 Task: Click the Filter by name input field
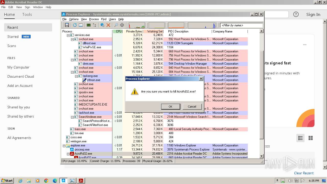coord(241,25)
